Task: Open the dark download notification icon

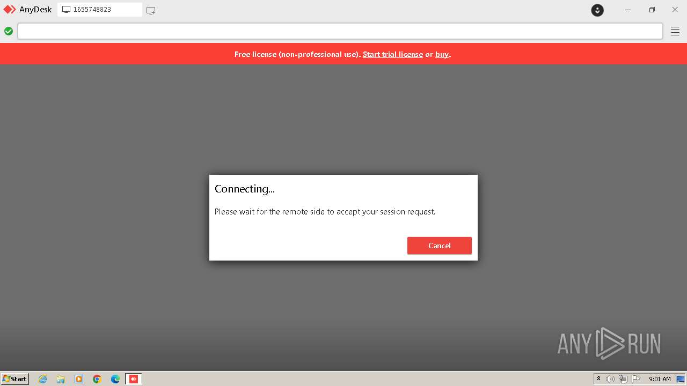Action: click(x=597, y=10)
